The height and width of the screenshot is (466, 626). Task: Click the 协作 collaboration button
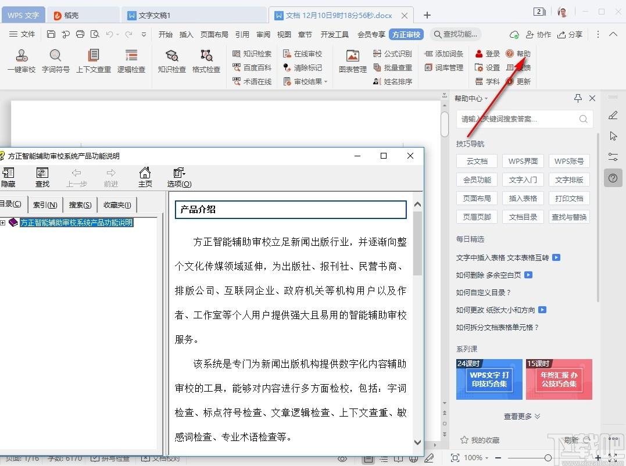(538, 35)
